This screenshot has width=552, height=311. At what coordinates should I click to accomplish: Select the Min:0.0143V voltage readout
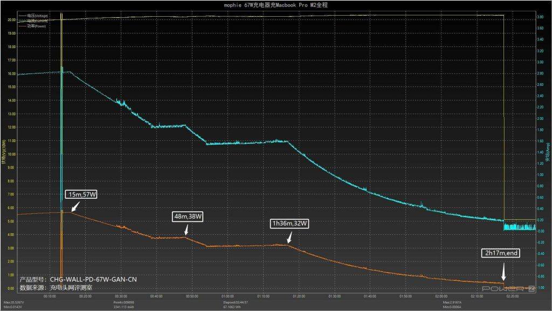point(12,307)
